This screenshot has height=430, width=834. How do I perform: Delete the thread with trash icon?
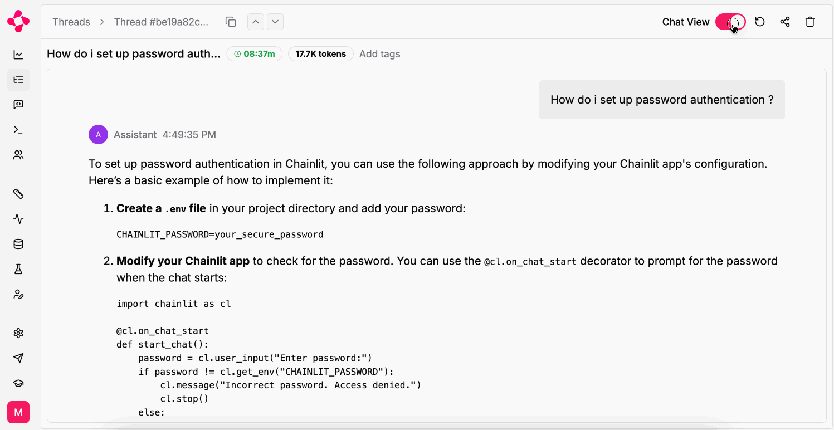click(x=810, y=22)
